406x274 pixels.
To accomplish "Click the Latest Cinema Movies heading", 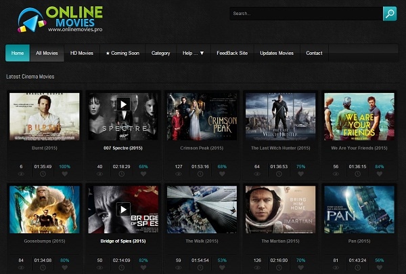I will pos(30,77).
